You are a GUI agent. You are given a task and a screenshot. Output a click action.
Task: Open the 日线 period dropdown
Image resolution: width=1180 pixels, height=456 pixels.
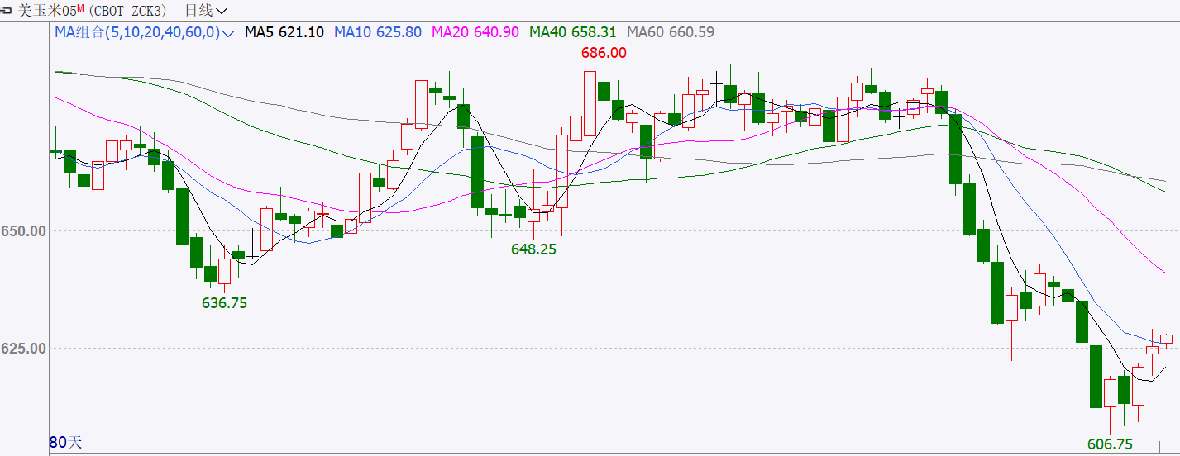[x=206, y=10]
